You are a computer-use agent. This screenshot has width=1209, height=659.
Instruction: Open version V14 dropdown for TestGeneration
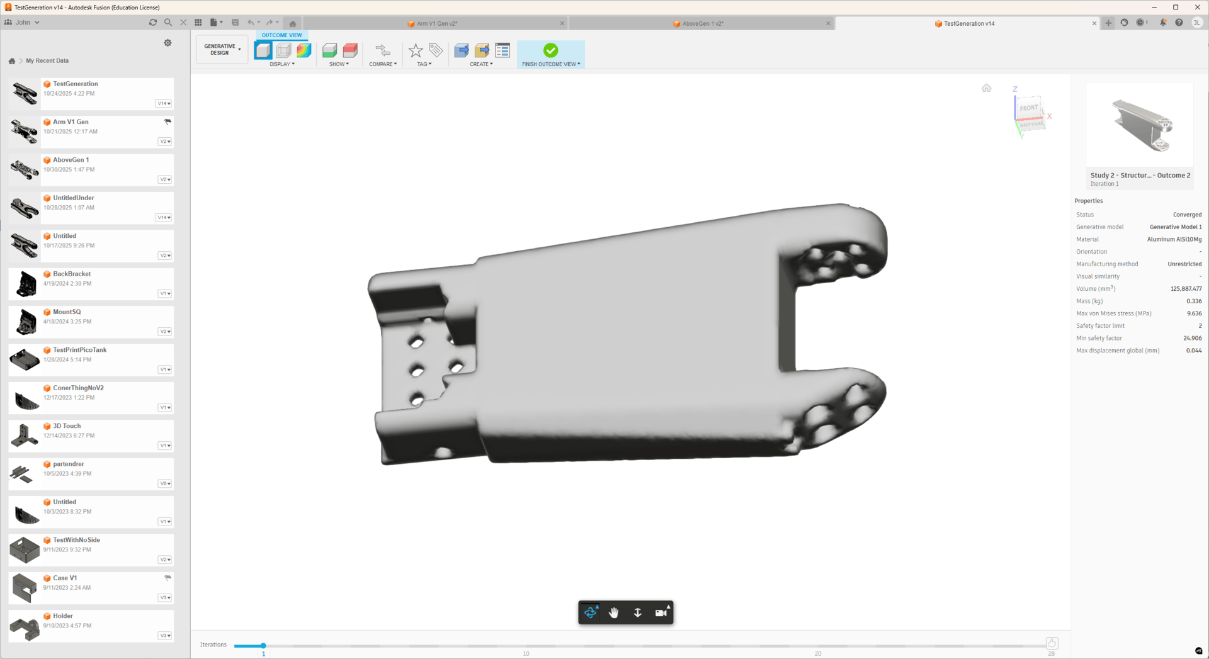pos(164,103)
